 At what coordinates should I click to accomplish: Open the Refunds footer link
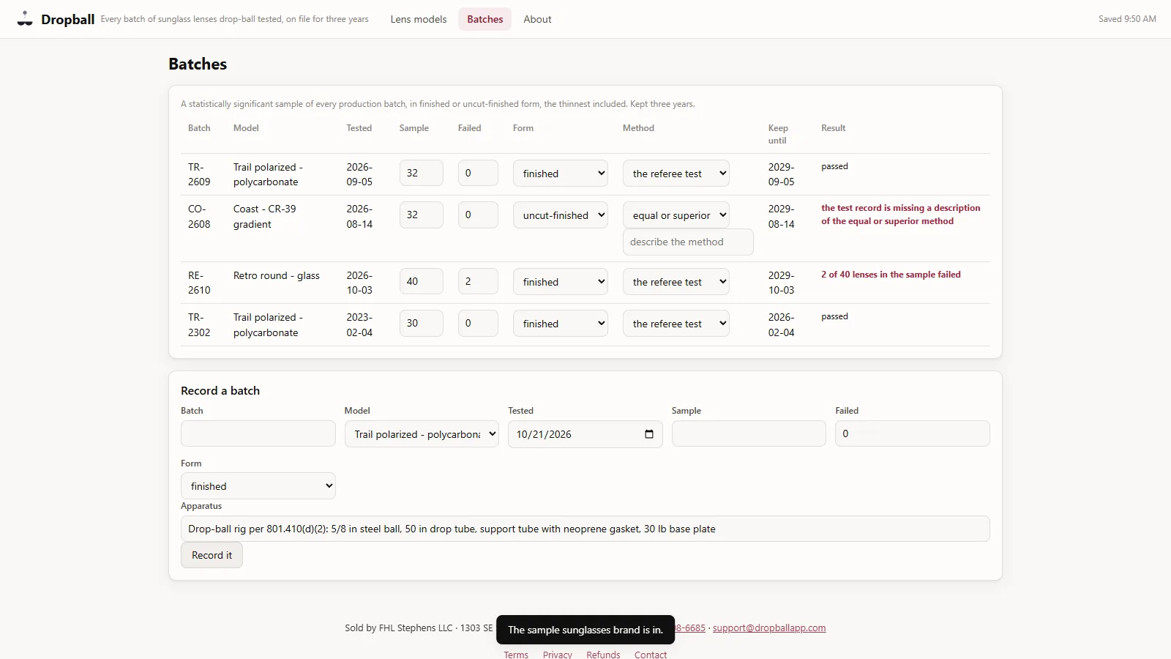(603, 655)
